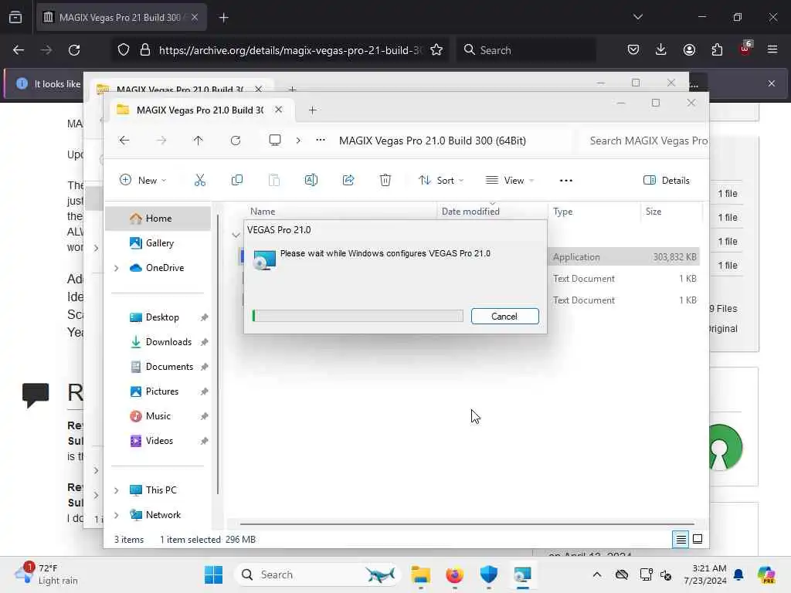791x593 pixels.
Task: Dismiss the Firefox notification bar
Action: click(772, 83)
